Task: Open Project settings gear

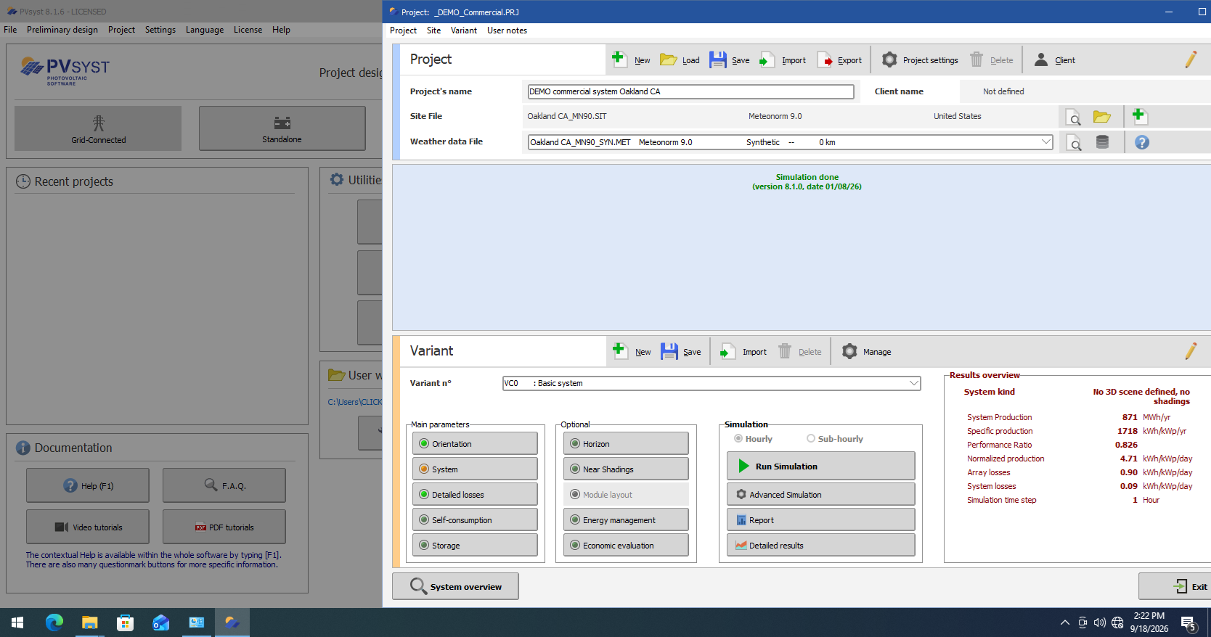Action: pos(889,59)
